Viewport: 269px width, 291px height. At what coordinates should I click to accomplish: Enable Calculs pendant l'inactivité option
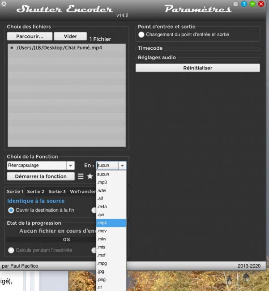click(11, 250)
